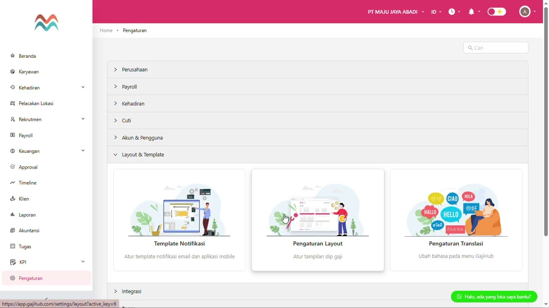Click the WhatsApp help chat button

tap(494, 296)
